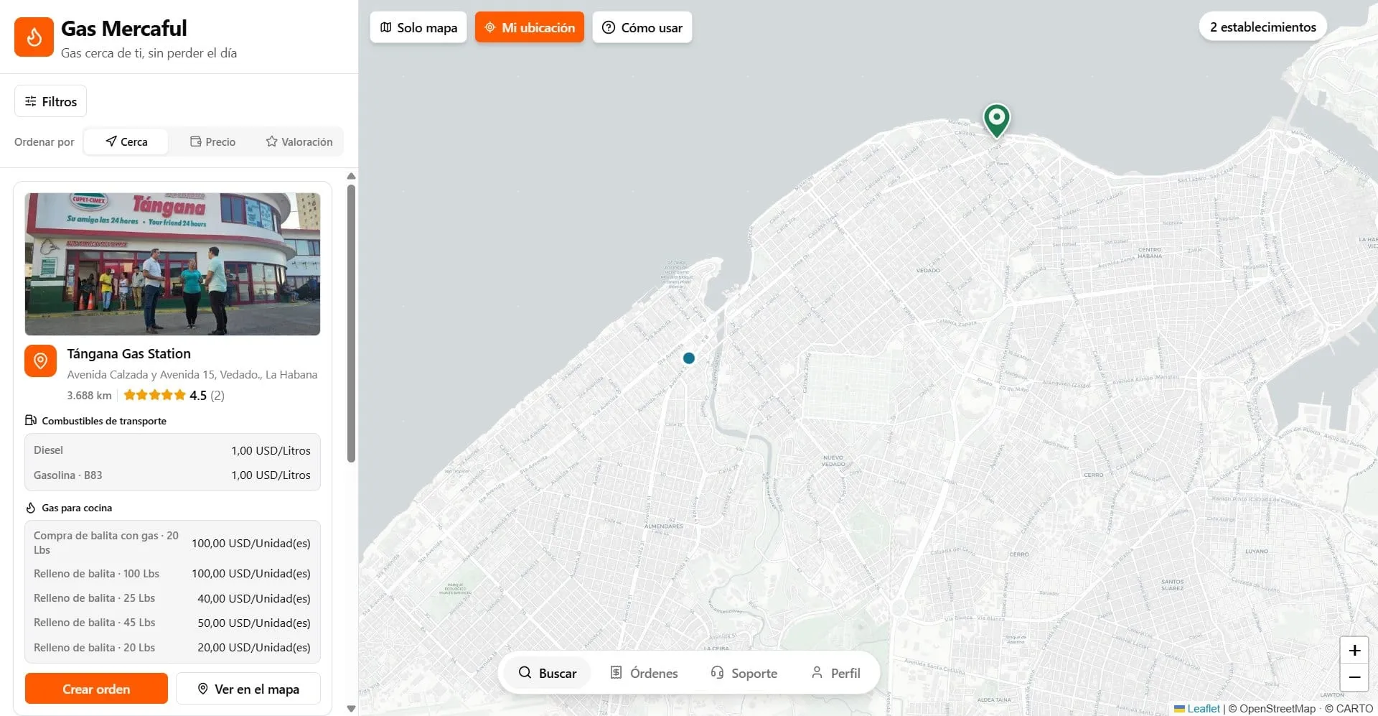The height and width of the screenshot is (716, 1378).
Task: Click Ver en el mapa button
Action: point(248,689)
